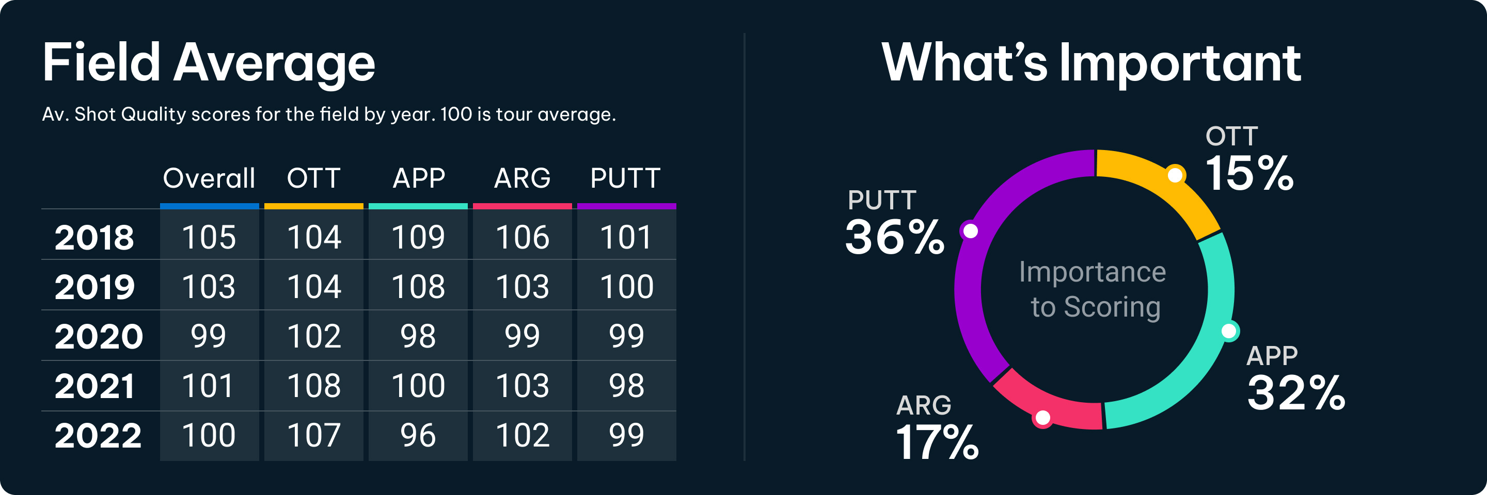Select the teal APP donut segment
The width and height of the screenshot is (1487, 495).
[x=1200, y=357]
